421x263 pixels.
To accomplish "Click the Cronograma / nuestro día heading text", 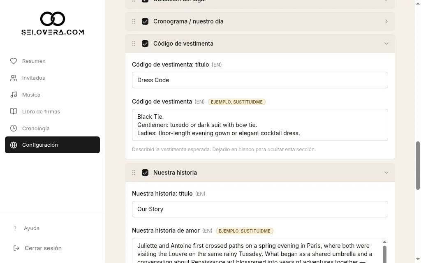I will click(188, 21).
